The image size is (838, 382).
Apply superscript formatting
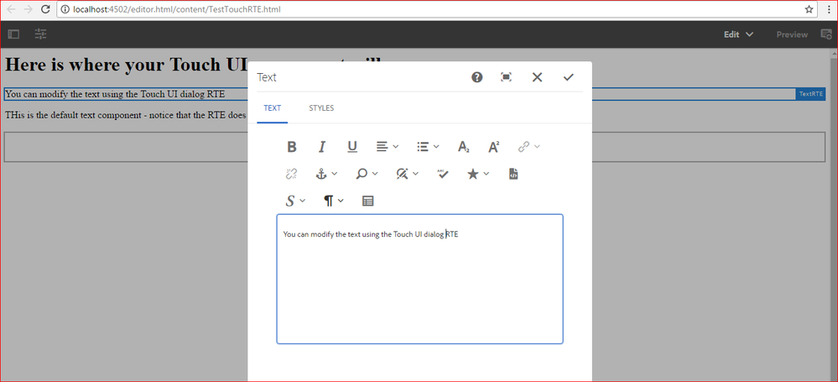pos(494,147)
